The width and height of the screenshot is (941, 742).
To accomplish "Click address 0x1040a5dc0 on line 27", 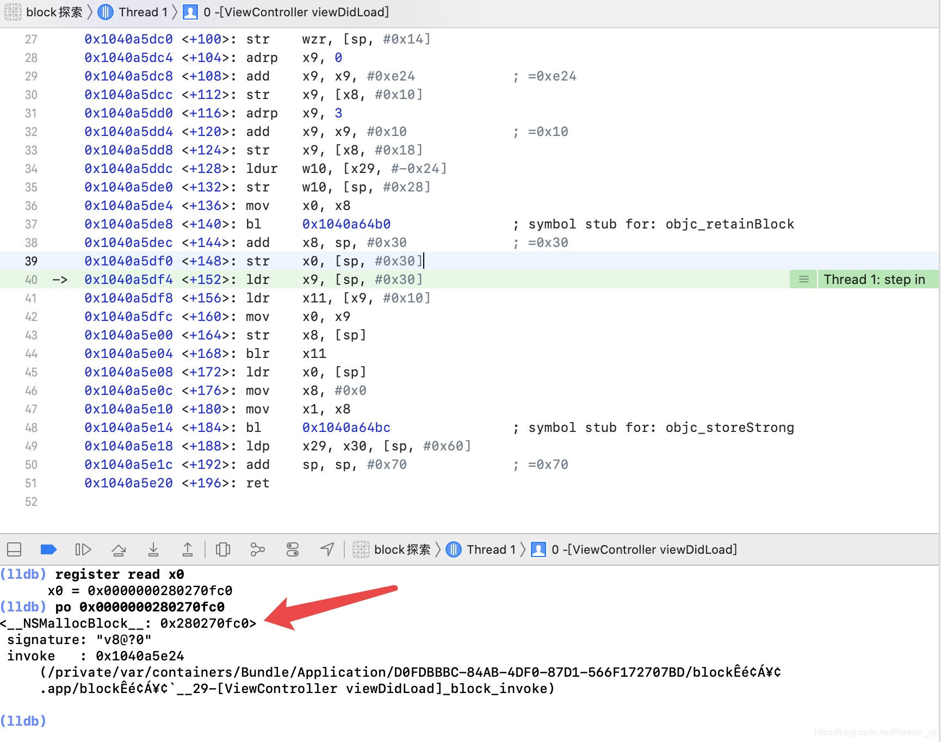I will [128, 39].
